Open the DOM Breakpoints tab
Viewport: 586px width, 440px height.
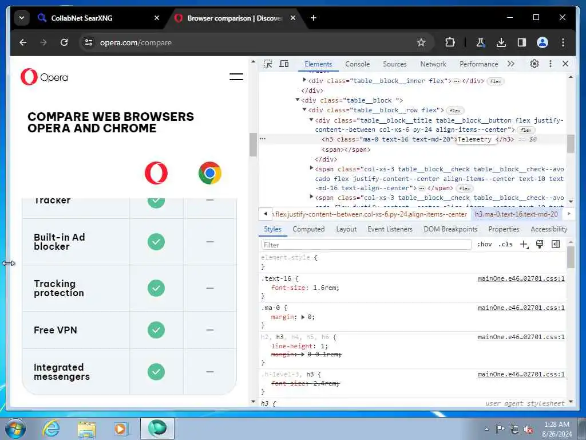click(450, 229)
